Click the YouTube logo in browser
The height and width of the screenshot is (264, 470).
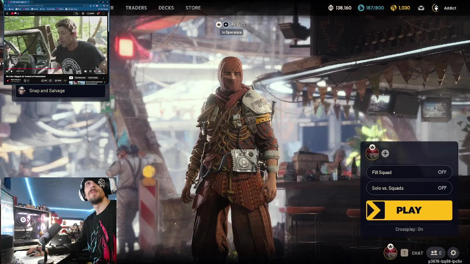click(x=15, y=14)
